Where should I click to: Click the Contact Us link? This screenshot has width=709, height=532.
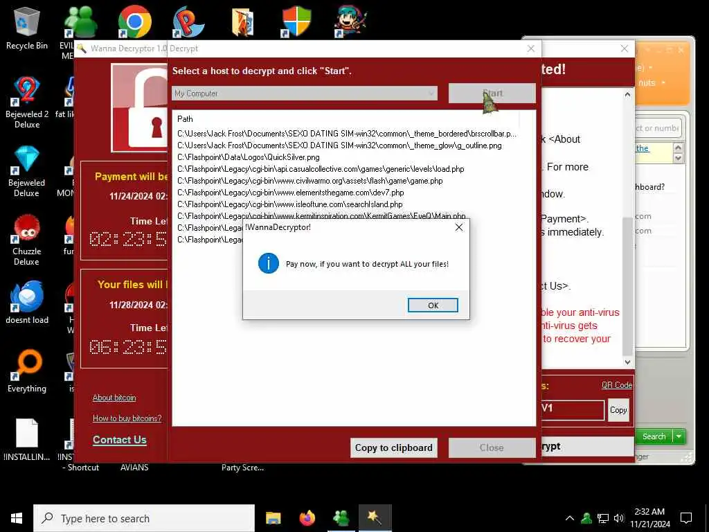119,440
